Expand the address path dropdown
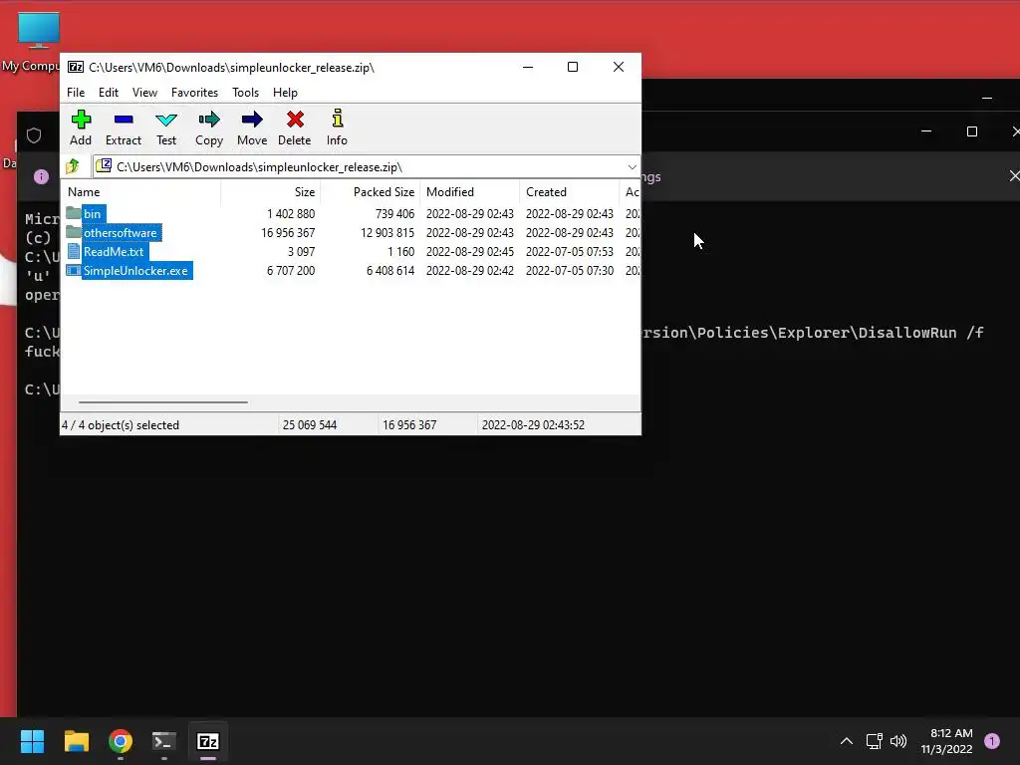 point(632,167)
